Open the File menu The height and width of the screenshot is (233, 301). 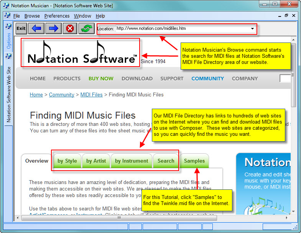(x=16, y=16)
